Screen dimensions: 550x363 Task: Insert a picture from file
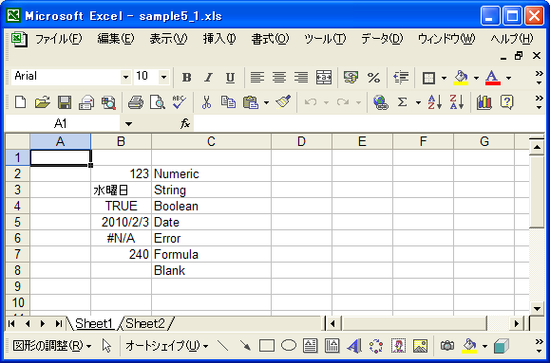pos(420,346)
